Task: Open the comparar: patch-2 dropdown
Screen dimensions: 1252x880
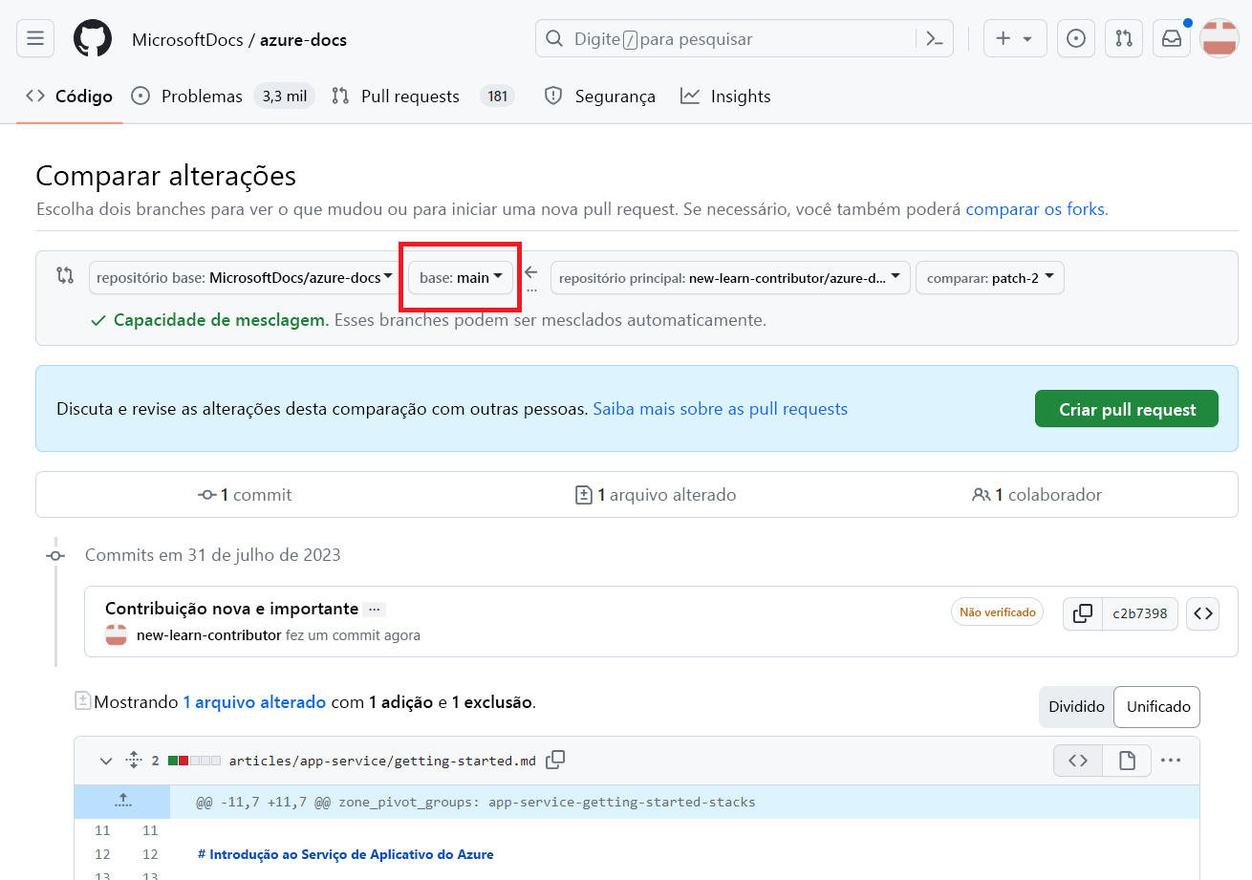Action: [x=989, y=277]
